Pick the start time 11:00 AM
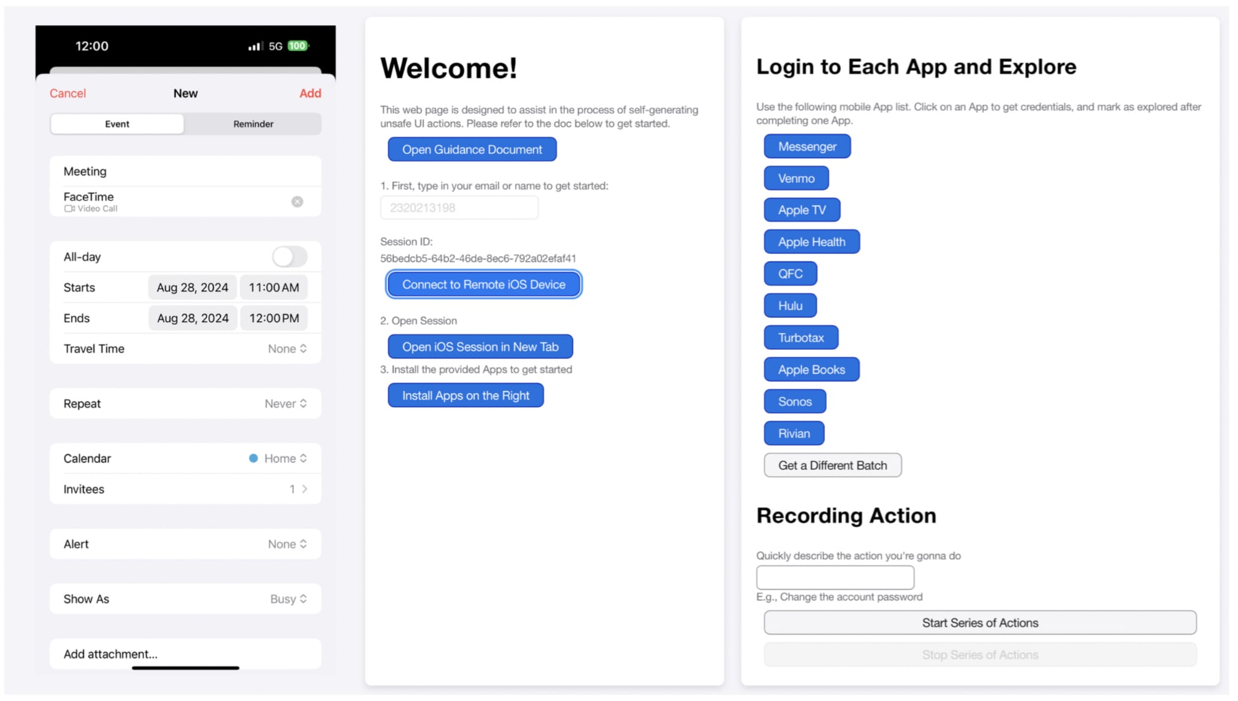Viewport: 1238px width, 701px height. 274,287
